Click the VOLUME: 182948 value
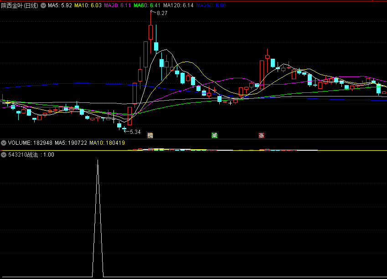This screenshot has width=387, height=279. 30,143
